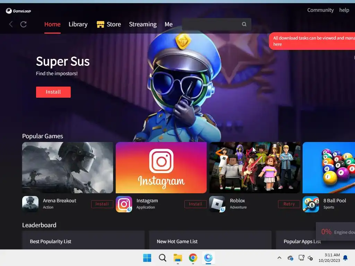
Task: Click the Arena Breakout game name
Action: (x=60, y=201)
